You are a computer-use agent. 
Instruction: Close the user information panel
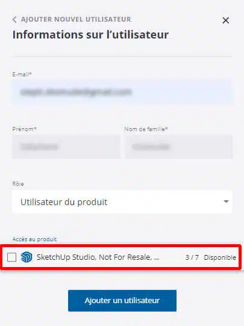point(226,20)
